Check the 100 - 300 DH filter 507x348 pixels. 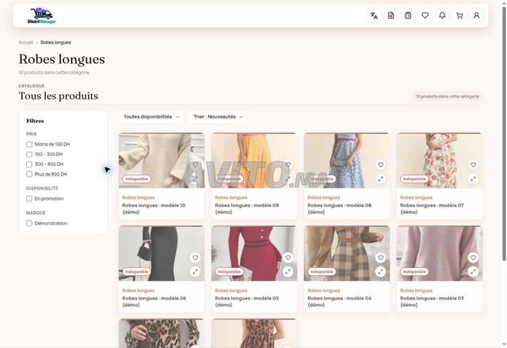[x=29, y=154]
